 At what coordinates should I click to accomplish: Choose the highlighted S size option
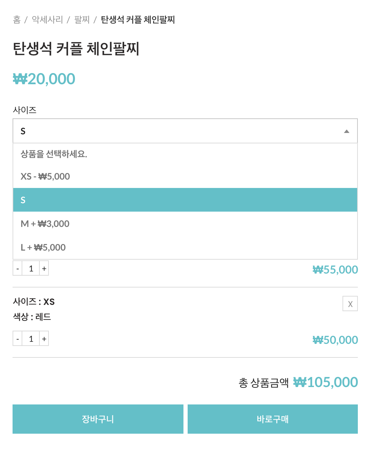185,200
